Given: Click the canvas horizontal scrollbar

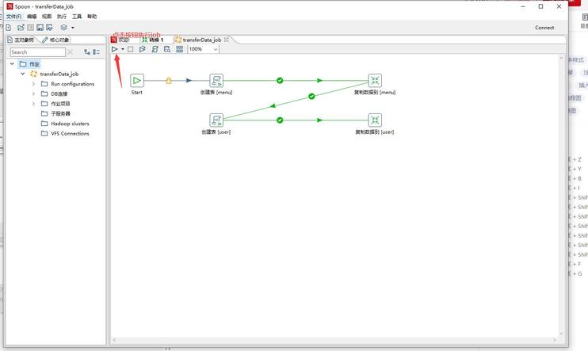Looking at the screenshot, I should click(x=334, y=340).
